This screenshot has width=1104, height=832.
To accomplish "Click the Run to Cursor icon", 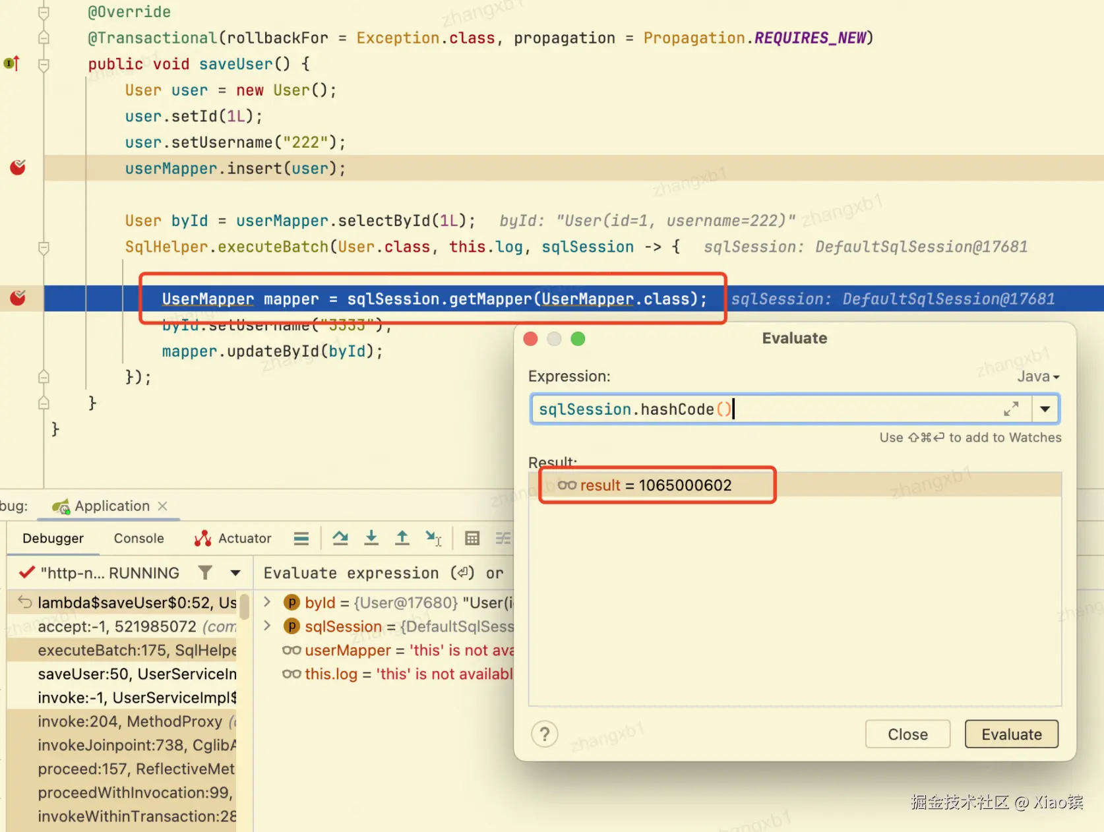I will pyautogui.click(x=433, y=539).
